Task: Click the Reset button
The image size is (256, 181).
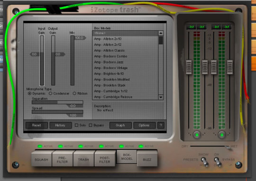Action: click(37, 125)
